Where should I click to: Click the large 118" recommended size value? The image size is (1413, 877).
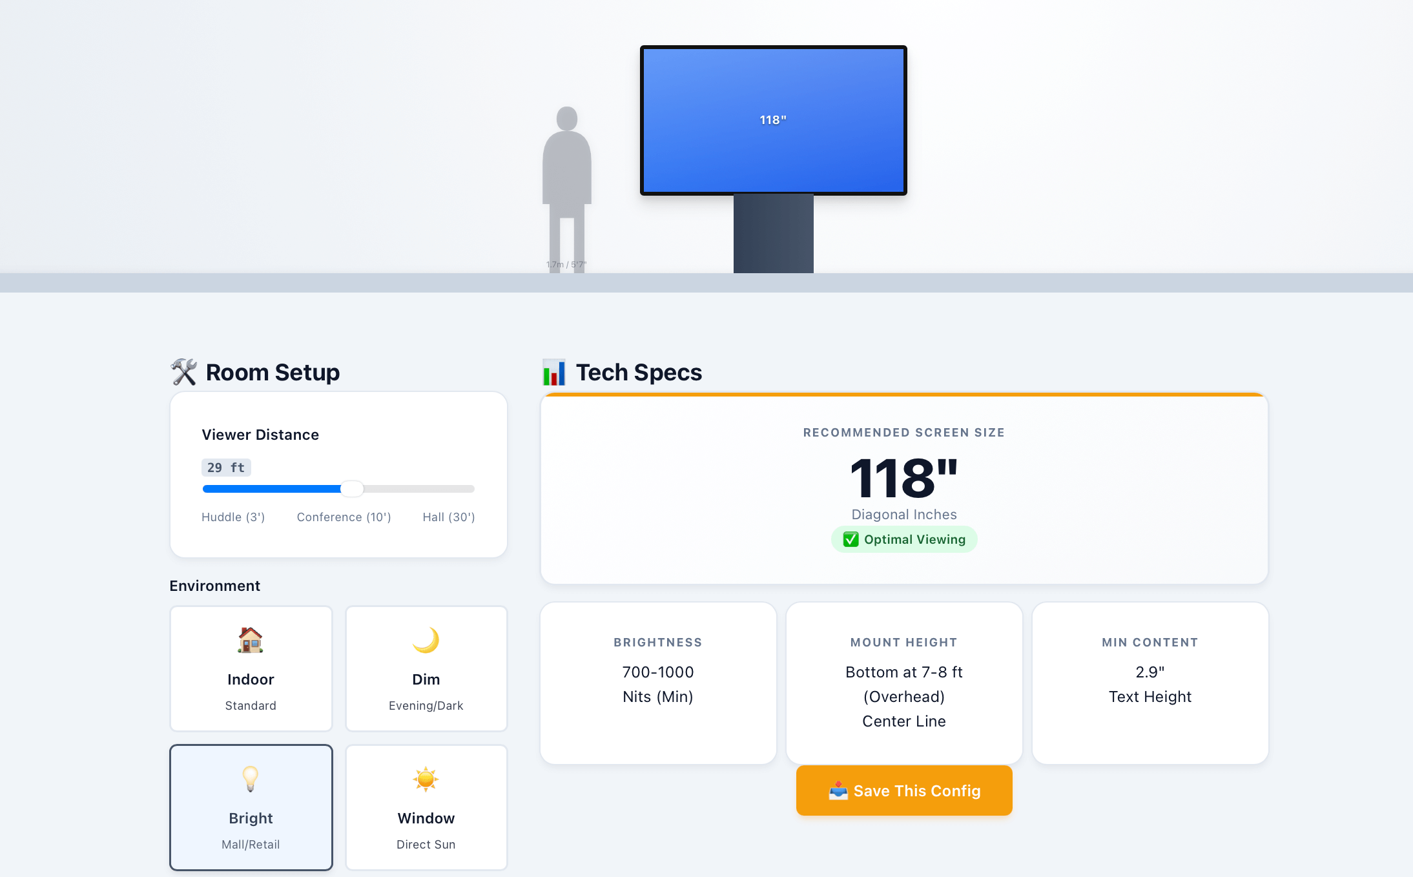[904, 479]
